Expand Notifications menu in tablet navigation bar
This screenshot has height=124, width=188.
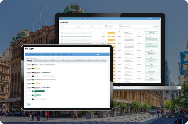coord(59,55)
